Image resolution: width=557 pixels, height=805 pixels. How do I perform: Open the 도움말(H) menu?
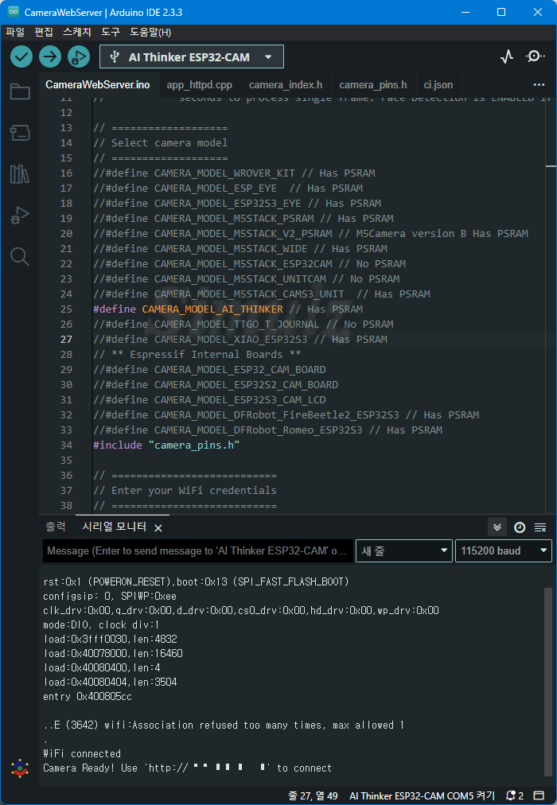pos(150,33)
